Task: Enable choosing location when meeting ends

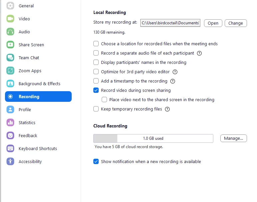Action: [x=96, y=44]
